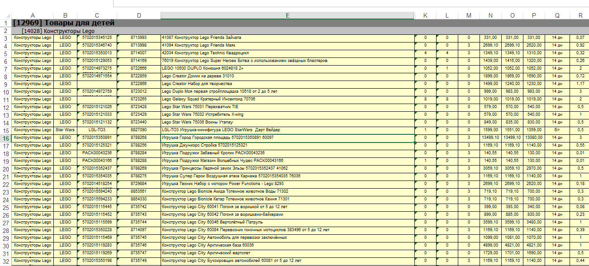The width and height of the screenshot is (589, 266).
Task: Select column P header
Action: (x=534, y=16)
